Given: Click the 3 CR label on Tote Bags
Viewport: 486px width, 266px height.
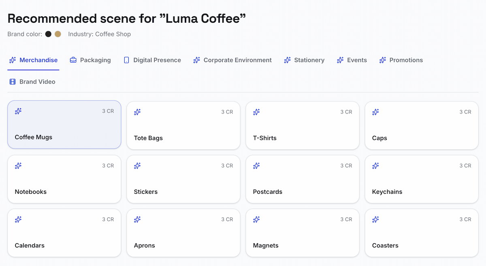Looking at the screenshot, I should pyautogui.click(x=227, y=112).
